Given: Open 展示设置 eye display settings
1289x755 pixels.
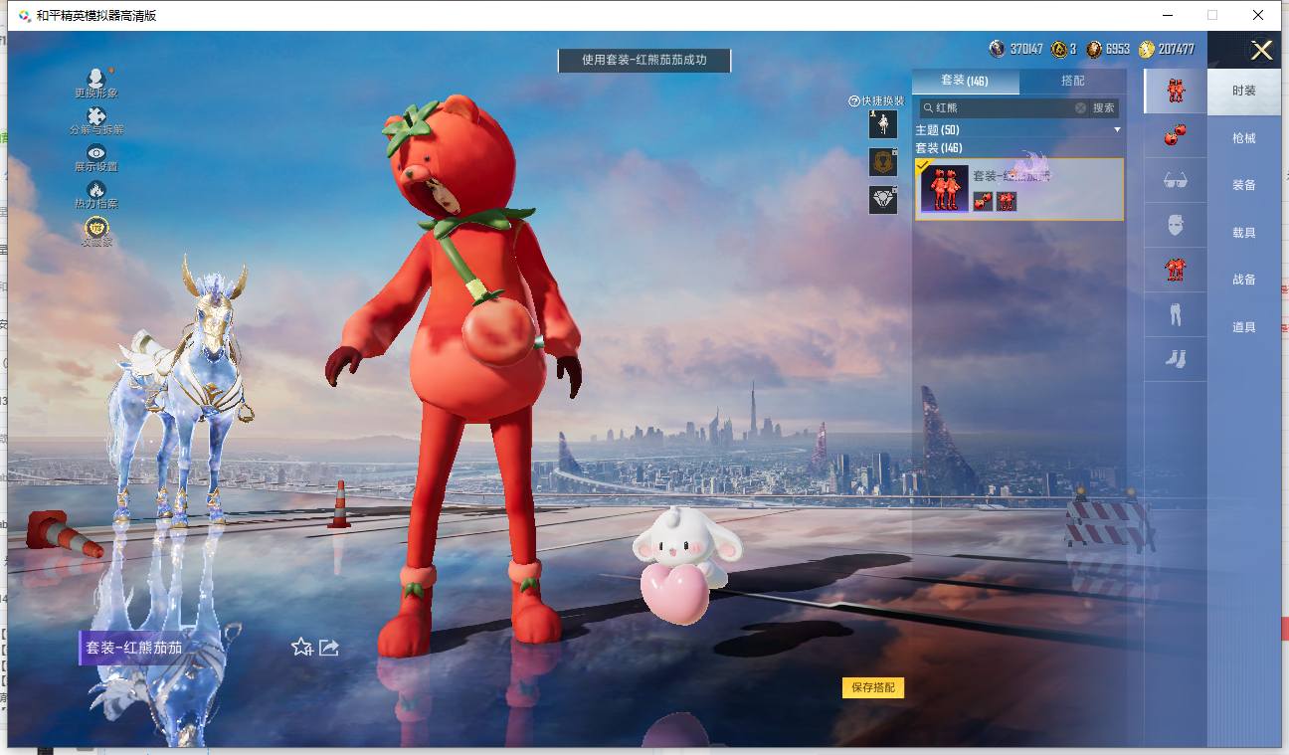Looking at the screenshot, I should pos(96,153).
